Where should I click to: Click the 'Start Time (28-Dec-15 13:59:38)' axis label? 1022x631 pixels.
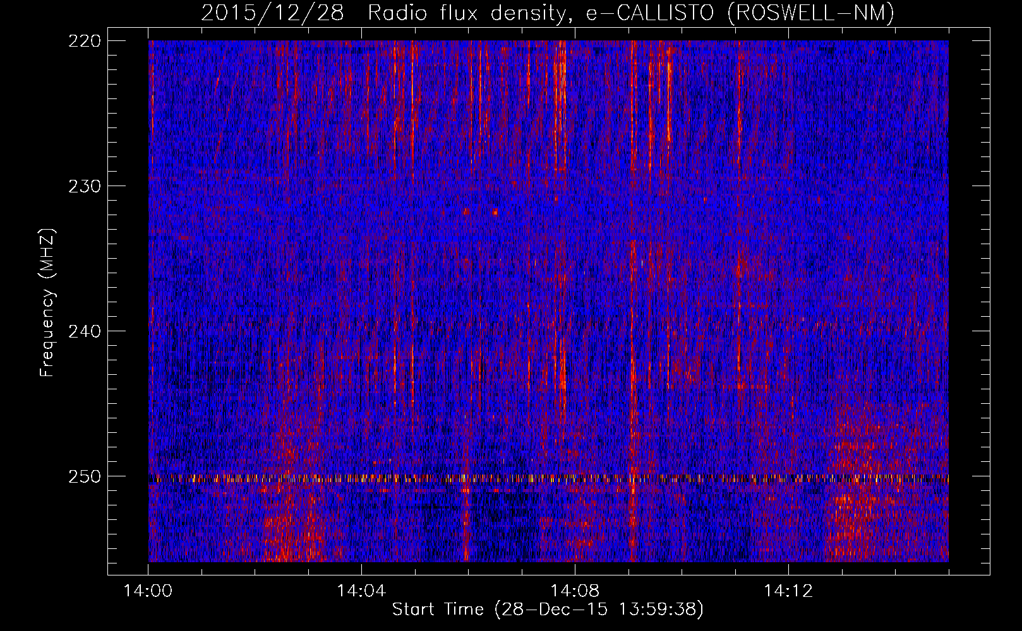(x=548, y=610)
